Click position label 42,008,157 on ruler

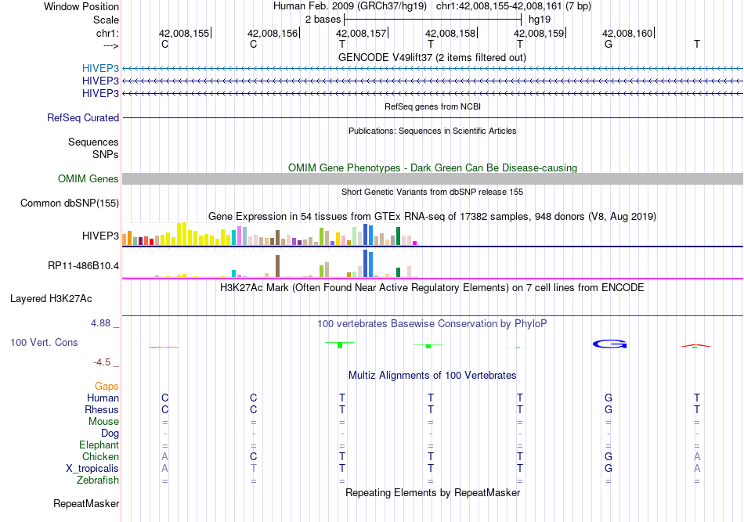point(361,33)
